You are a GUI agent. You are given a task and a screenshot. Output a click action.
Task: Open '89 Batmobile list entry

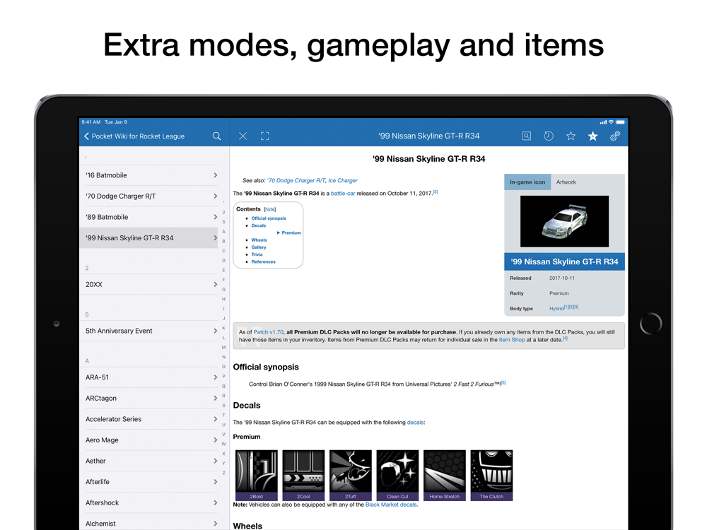point(148,217)
